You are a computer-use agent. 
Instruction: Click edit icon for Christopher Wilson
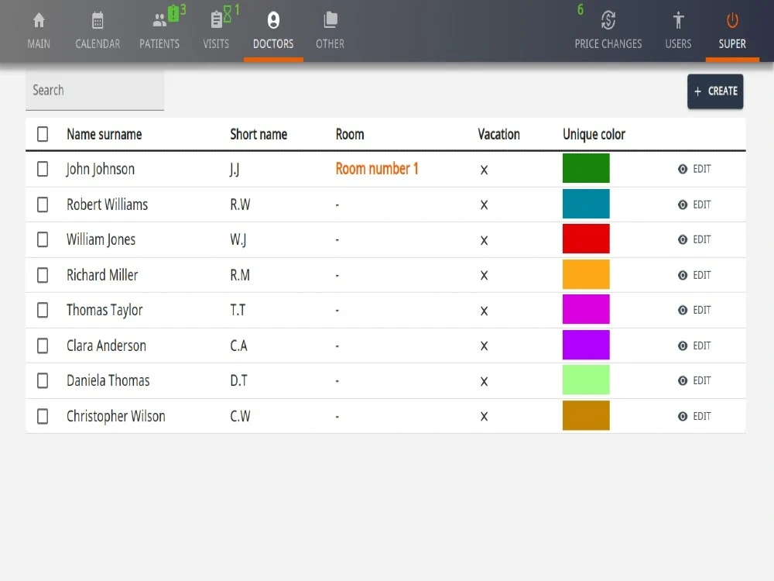pos(682,417)
